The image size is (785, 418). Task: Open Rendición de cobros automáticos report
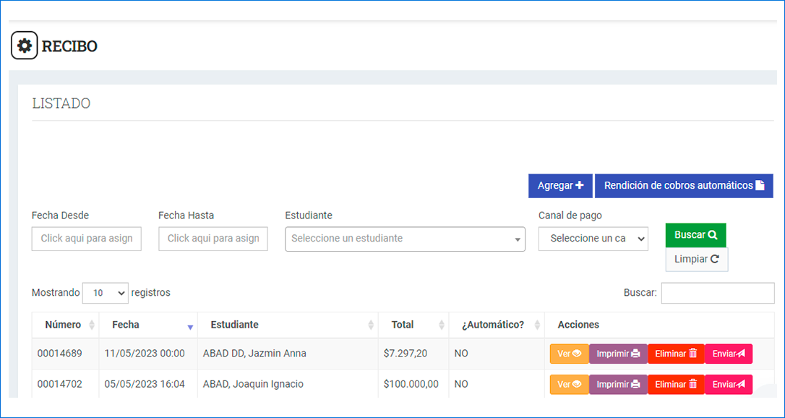coord(683,186)
